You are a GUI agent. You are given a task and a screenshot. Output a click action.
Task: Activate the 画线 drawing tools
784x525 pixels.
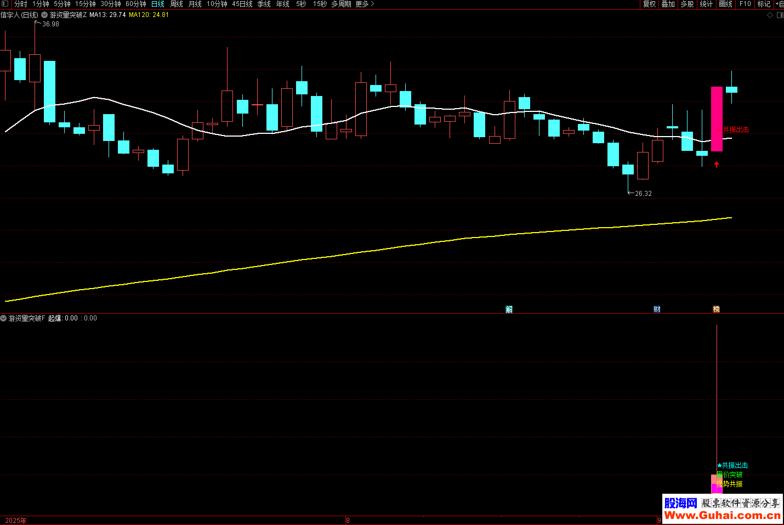[726, 4]
